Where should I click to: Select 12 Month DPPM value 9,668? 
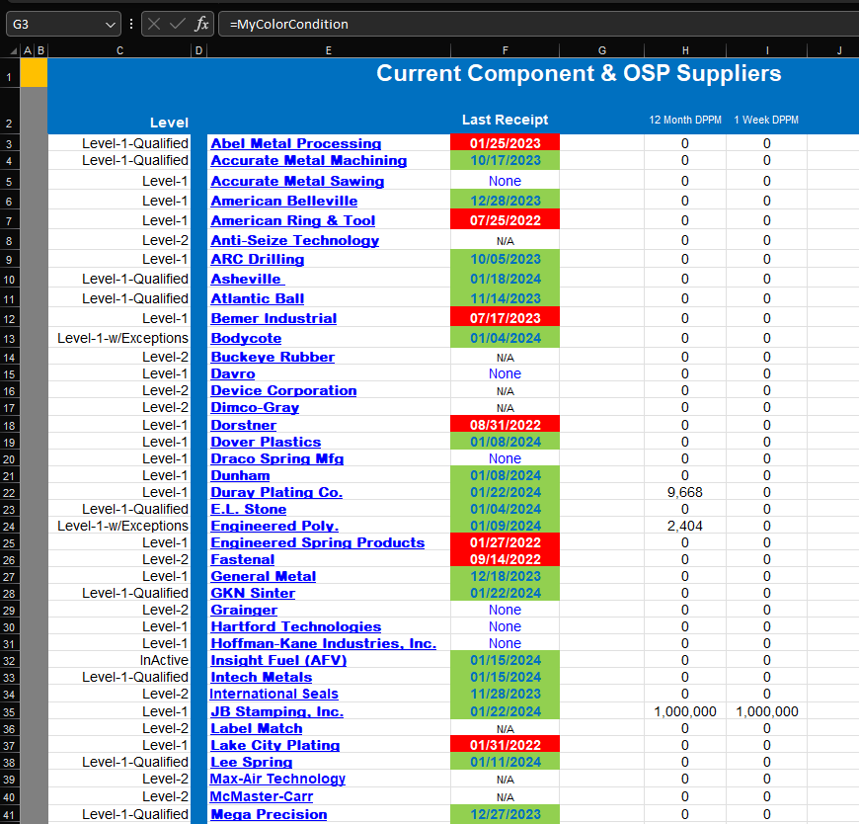click(x=685, y=493)
